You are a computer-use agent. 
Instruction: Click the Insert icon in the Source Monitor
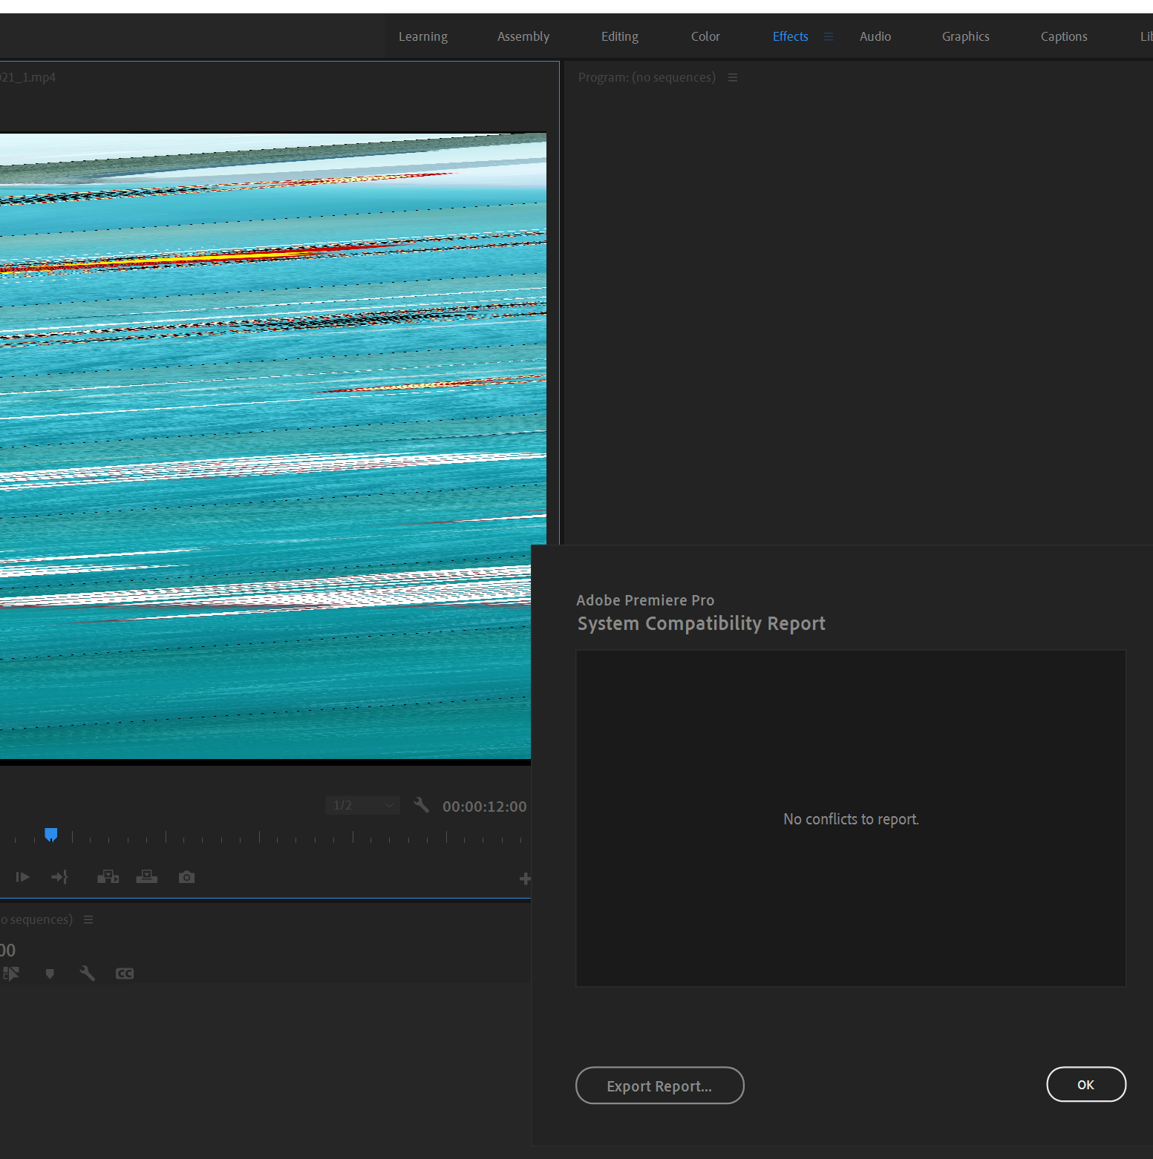click(x=108, y=876)
